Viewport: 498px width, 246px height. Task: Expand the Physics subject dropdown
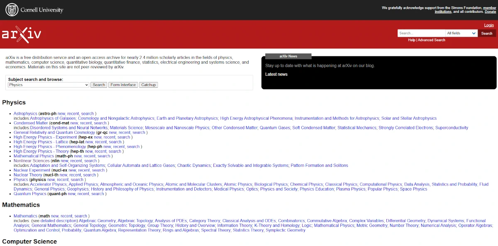tap(49, 85)
